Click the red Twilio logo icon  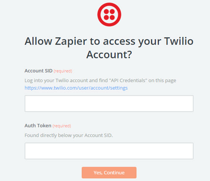coord(109,15)
